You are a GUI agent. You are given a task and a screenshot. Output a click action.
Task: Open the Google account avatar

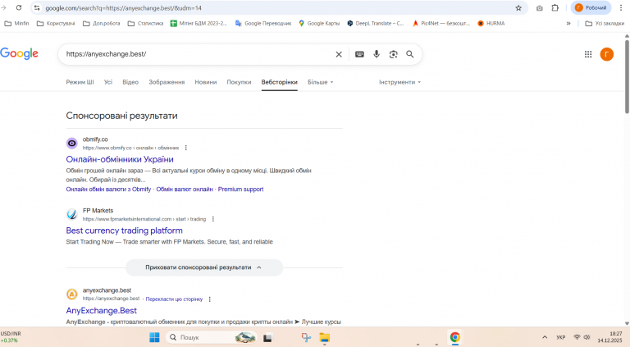pyautogui.click(x=607, y=54)
